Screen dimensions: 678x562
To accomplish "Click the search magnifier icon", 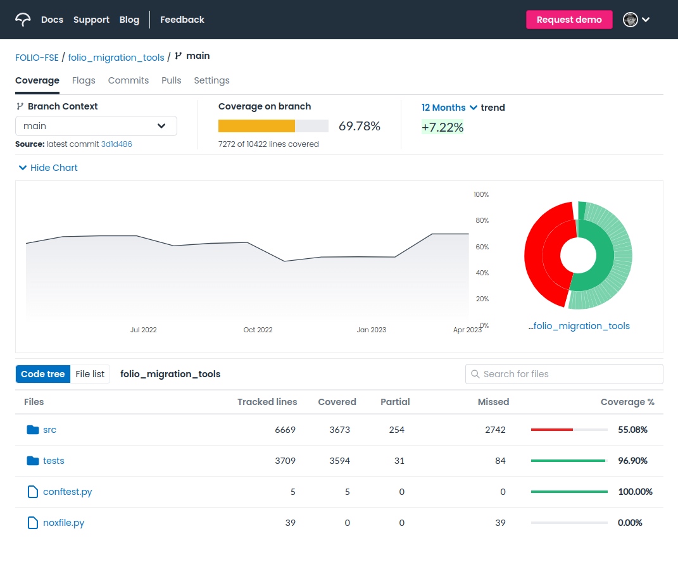I will 475,374.
